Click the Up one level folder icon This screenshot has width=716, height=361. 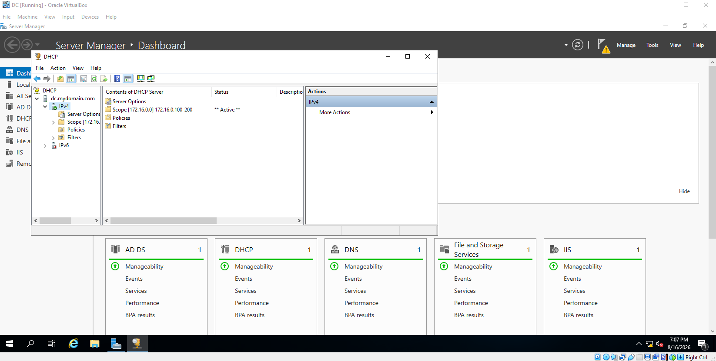click(x=60, y=79)
